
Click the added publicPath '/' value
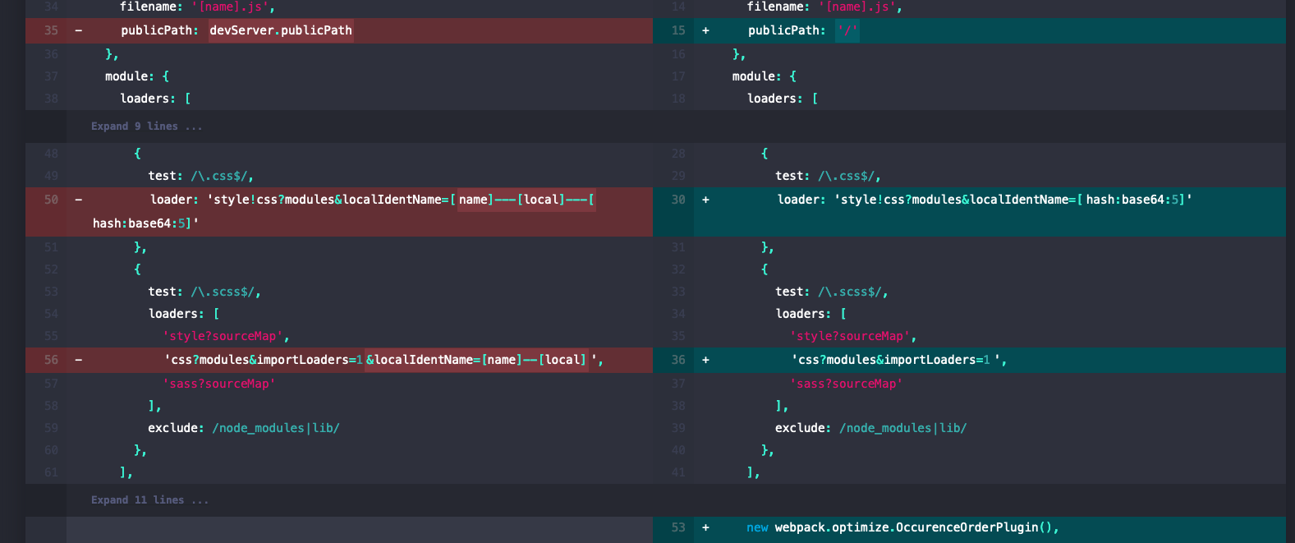click(847, 30)
